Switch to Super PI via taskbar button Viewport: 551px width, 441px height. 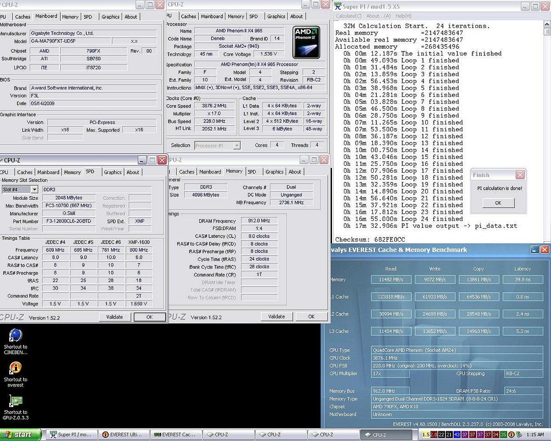pyautogui.click(x=71, y=435)
